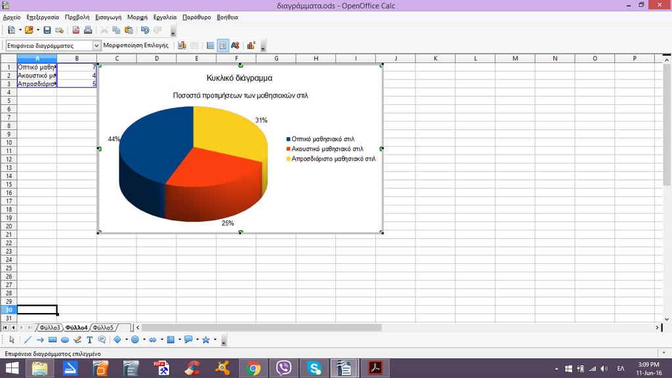Select the Flowcharts shape tool

(x=171, y=340)
